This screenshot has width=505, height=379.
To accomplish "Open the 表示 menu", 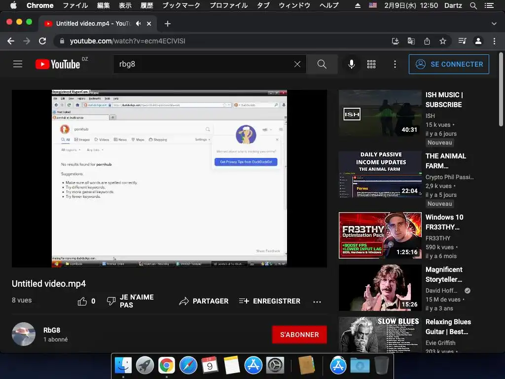I will tap(125, 5).
